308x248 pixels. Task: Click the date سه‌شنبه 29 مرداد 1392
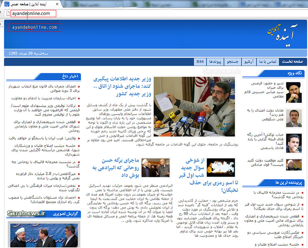point(28,53)
